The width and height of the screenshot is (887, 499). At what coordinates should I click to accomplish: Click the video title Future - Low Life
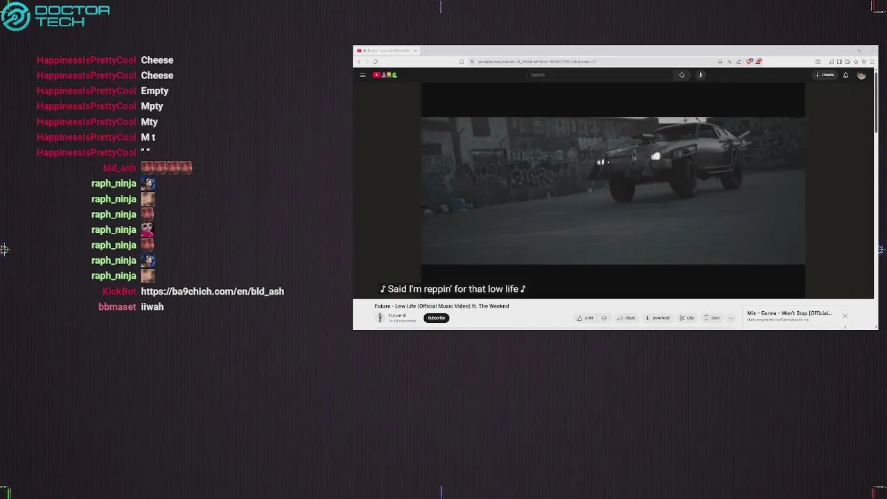point(441,306)
